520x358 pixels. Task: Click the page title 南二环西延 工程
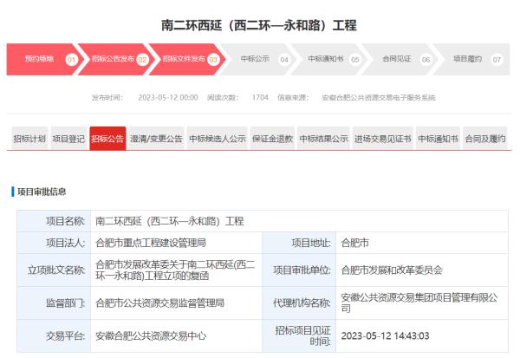click(259, 25)
